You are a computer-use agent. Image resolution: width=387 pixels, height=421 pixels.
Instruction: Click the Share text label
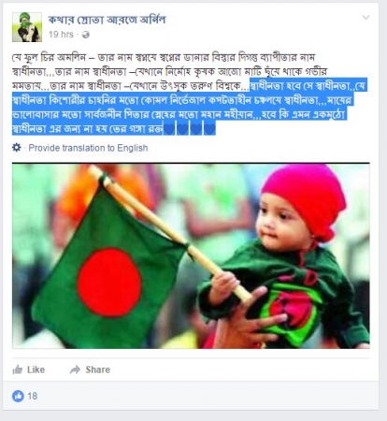pyautogui.click(x=98, y=370)
